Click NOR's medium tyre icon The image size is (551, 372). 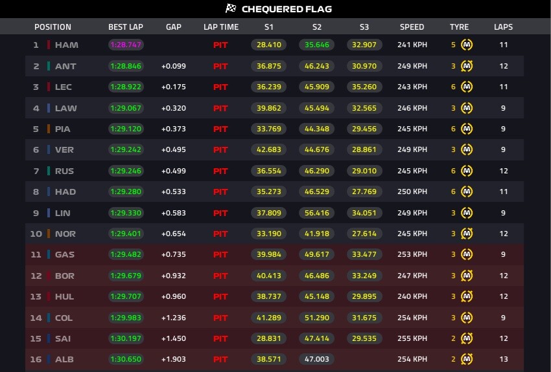tap(467, 234)
